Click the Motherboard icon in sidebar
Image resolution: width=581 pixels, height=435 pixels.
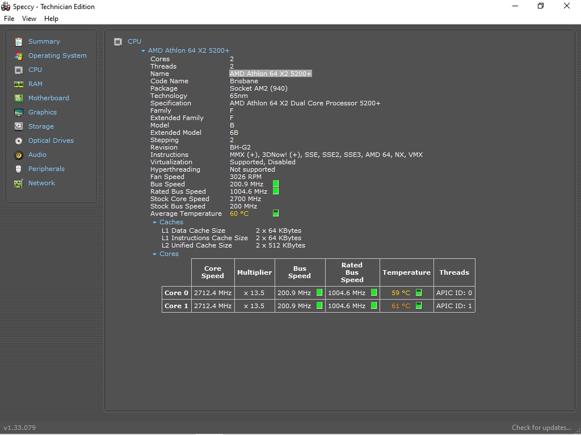tap(19, 98)
